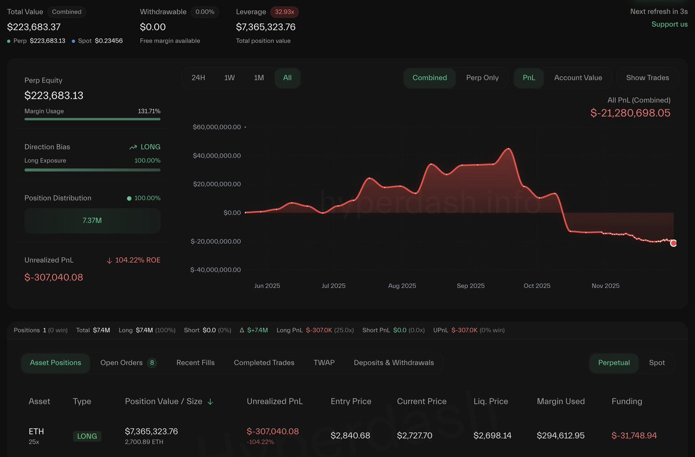Open the Combined total value selector
This screenshot has width=695, height=457.
(67, 12)
